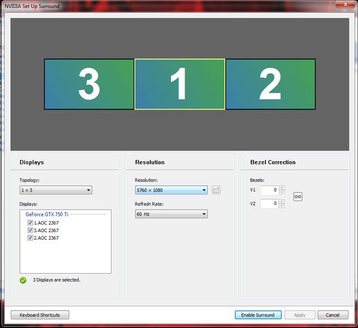Select display 1 in the layout preview
358x328 pixels.
tap(180, 84)
